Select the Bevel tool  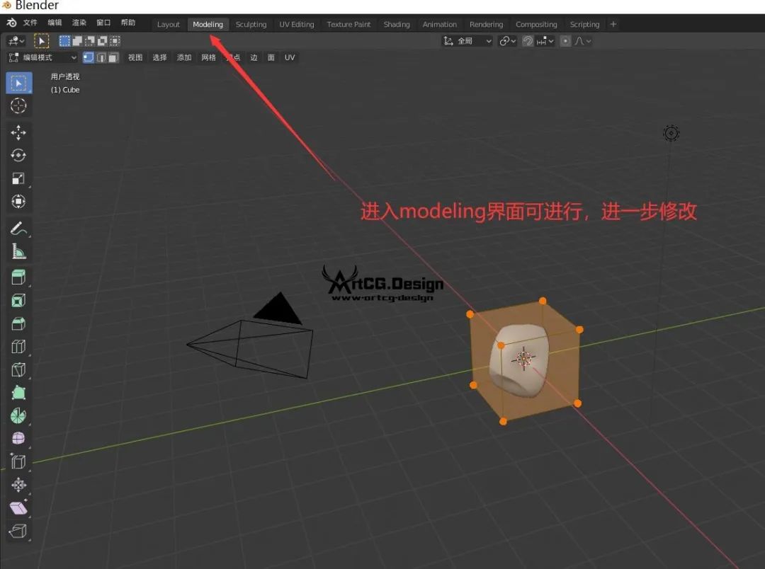(x=18, y=323)
